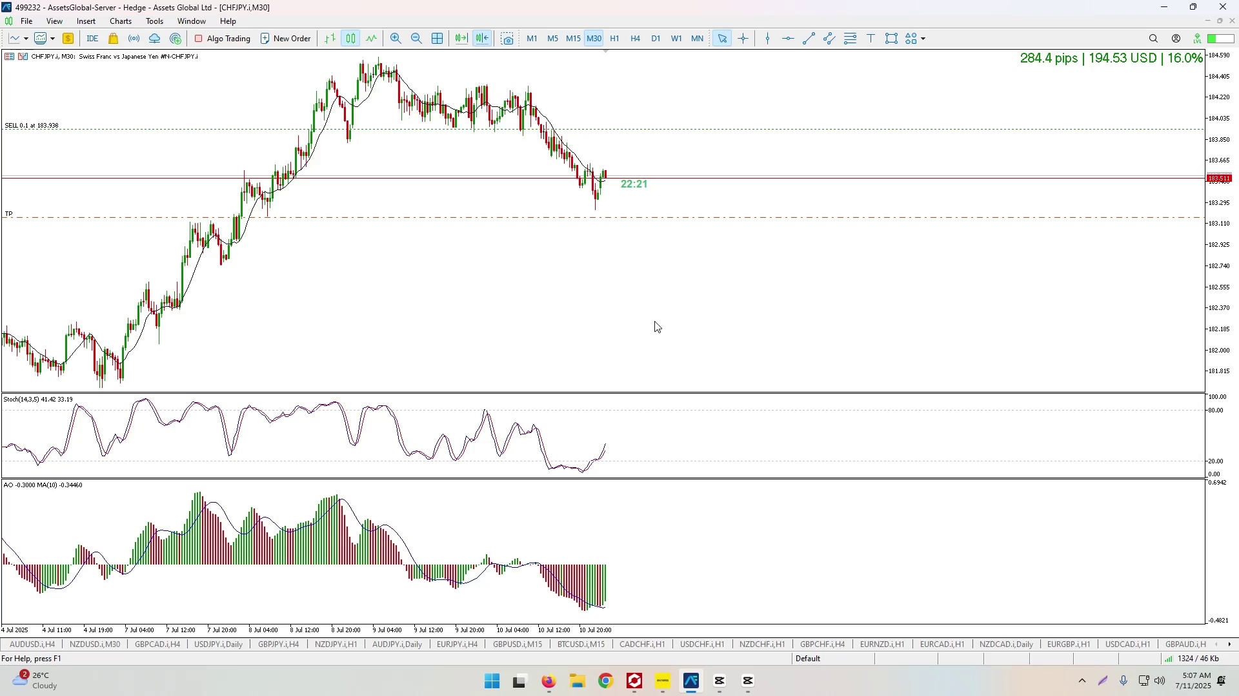1239x696 pixels.
Task: Toggle chart auto scroll
Action: coord(461,39)
